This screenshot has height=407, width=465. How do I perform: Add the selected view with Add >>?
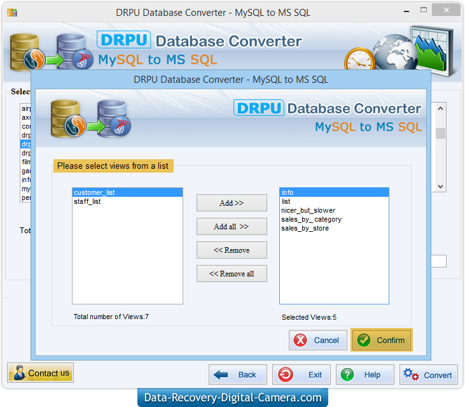[232, 203]
